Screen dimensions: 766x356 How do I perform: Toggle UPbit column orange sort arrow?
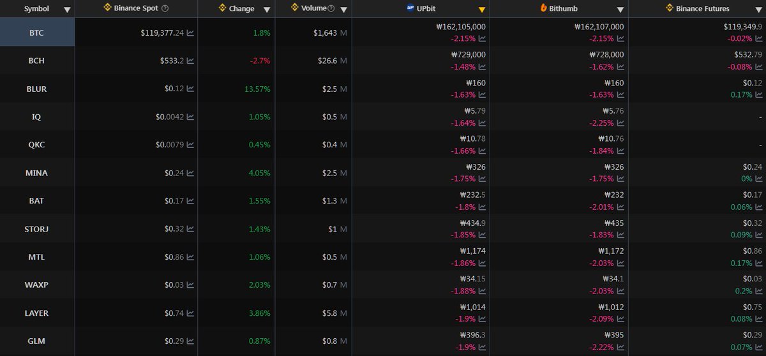click(x=482, y=10)
